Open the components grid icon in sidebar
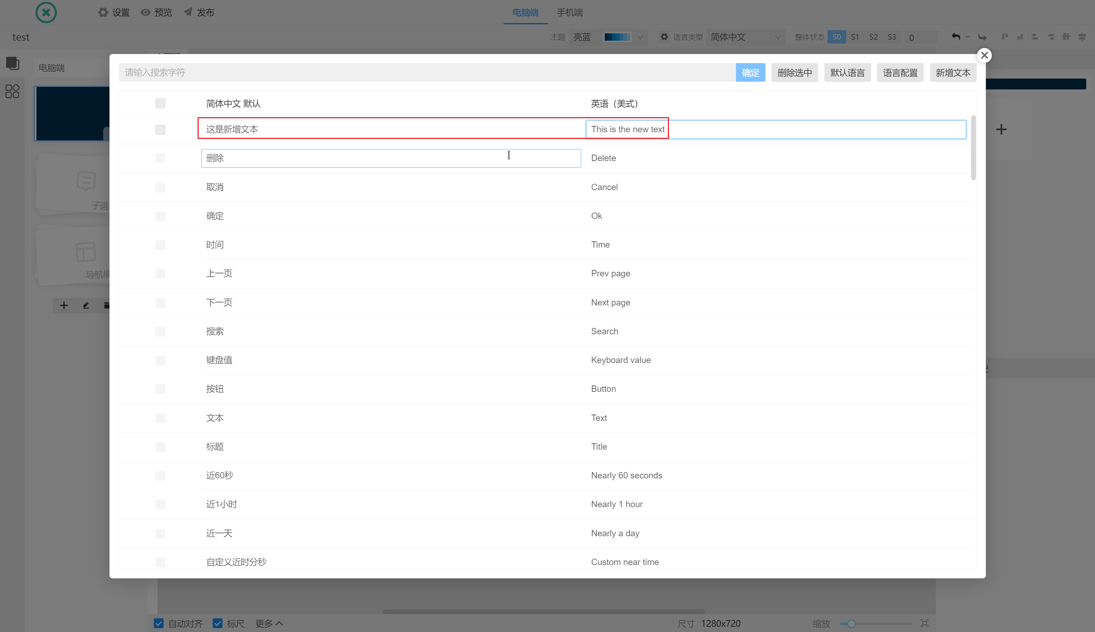 pyautogui.click(x=12, y=91)
